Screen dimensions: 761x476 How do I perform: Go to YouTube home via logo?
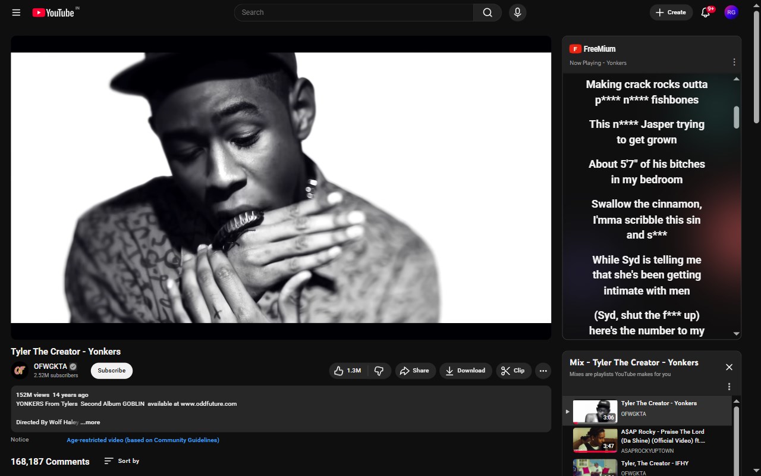54,12
